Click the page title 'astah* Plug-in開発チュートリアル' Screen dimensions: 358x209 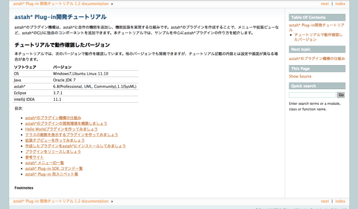61,17
